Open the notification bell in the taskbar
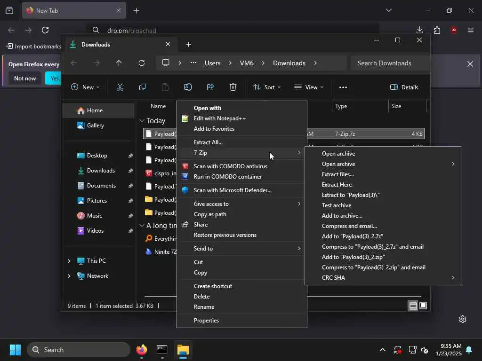 click(x=469, y=350)
